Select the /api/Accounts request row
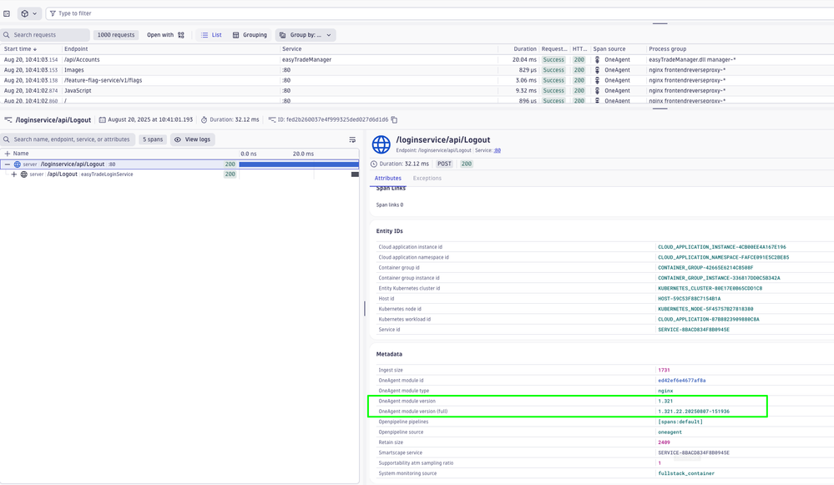Image resolution: width=834 pixels, height=485 pixels. pos(417,59)
